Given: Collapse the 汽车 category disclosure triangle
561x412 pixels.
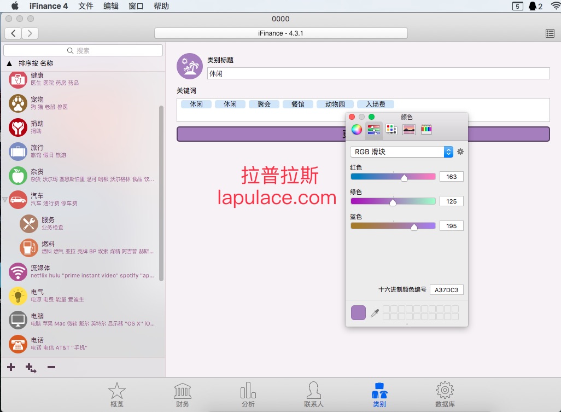Looking at the screenshot, I should coord(5,199).
